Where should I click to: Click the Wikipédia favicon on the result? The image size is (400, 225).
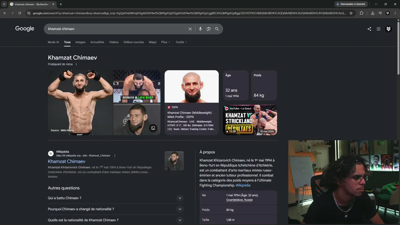pyautogui.click(x=51, y=153)
